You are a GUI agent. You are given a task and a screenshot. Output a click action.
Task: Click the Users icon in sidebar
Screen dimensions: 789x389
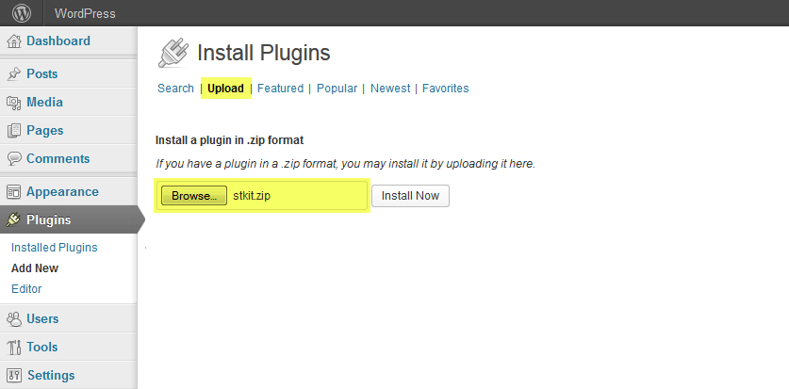14,319
